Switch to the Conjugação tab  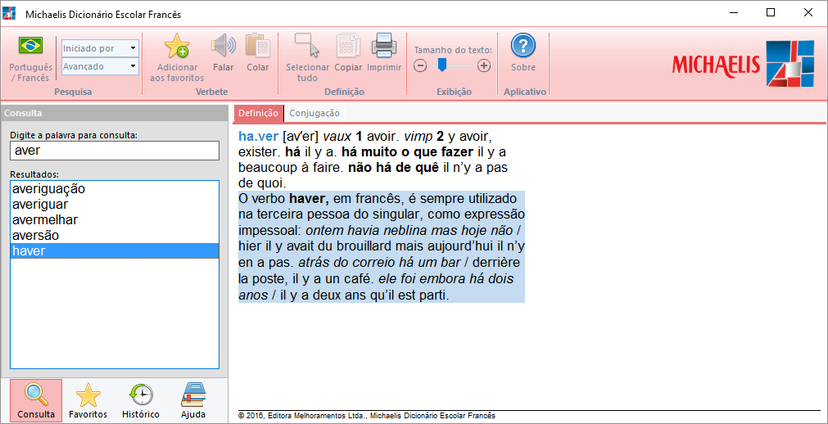tap(314, 113)
